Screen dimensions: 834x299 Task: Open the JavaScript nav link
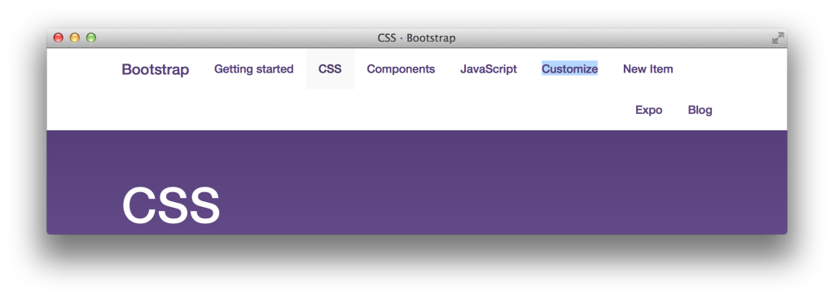click(x=489, y=69)
